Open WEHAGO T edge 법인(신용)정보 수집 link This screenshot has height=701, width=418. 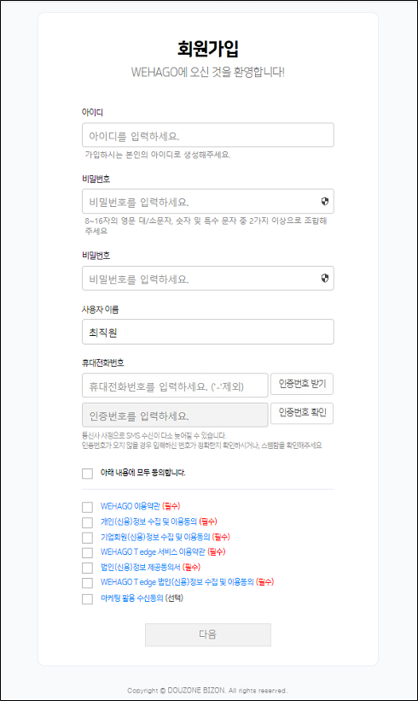(177, 581)
